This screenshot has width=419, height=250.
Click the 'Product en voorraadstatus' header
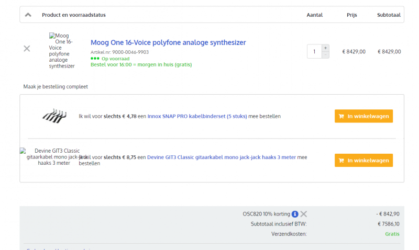pos(74,15)
